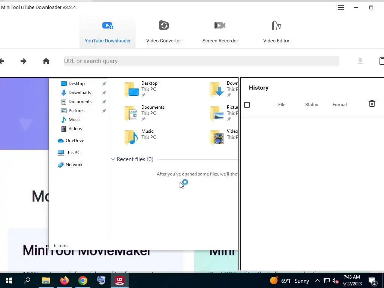Select the Downloads folder tile with blue arrow
The height and width of the screenshot is (288, 384).
223,89
